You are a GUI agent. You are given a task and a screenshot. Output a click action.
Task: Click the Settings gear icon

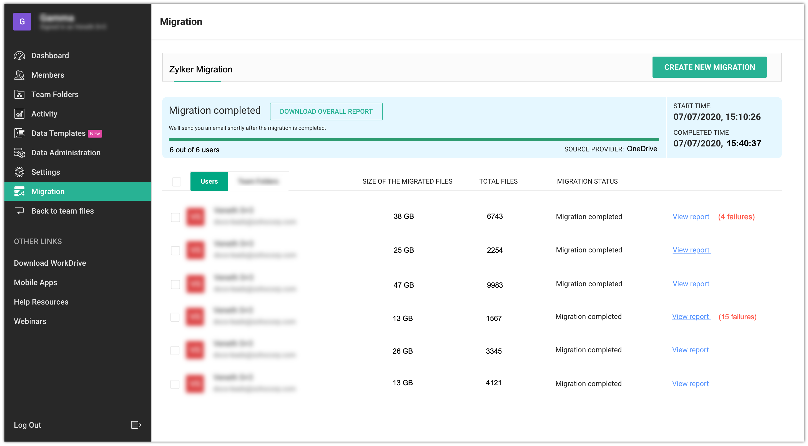coord(19,172)
